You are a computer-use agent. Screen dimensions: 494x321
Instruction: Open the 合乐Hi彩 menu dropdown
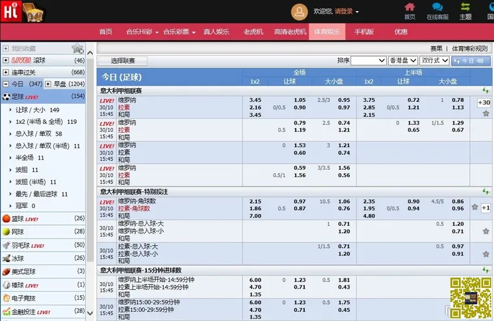coord(142,32)
